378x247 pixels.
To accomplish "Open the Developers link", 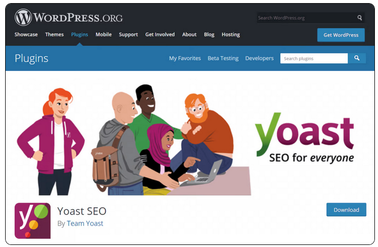I will tap(259, 59).
